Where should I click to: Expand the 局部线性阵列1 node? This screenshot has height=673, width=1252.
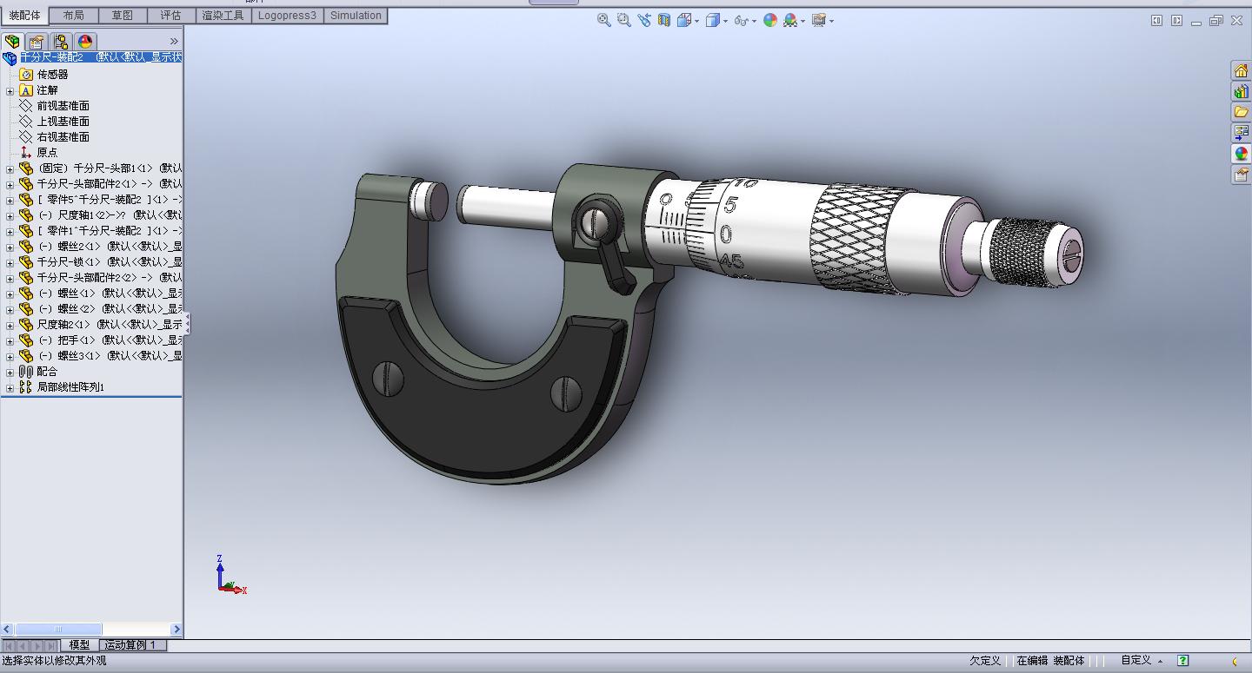[10, 387]
